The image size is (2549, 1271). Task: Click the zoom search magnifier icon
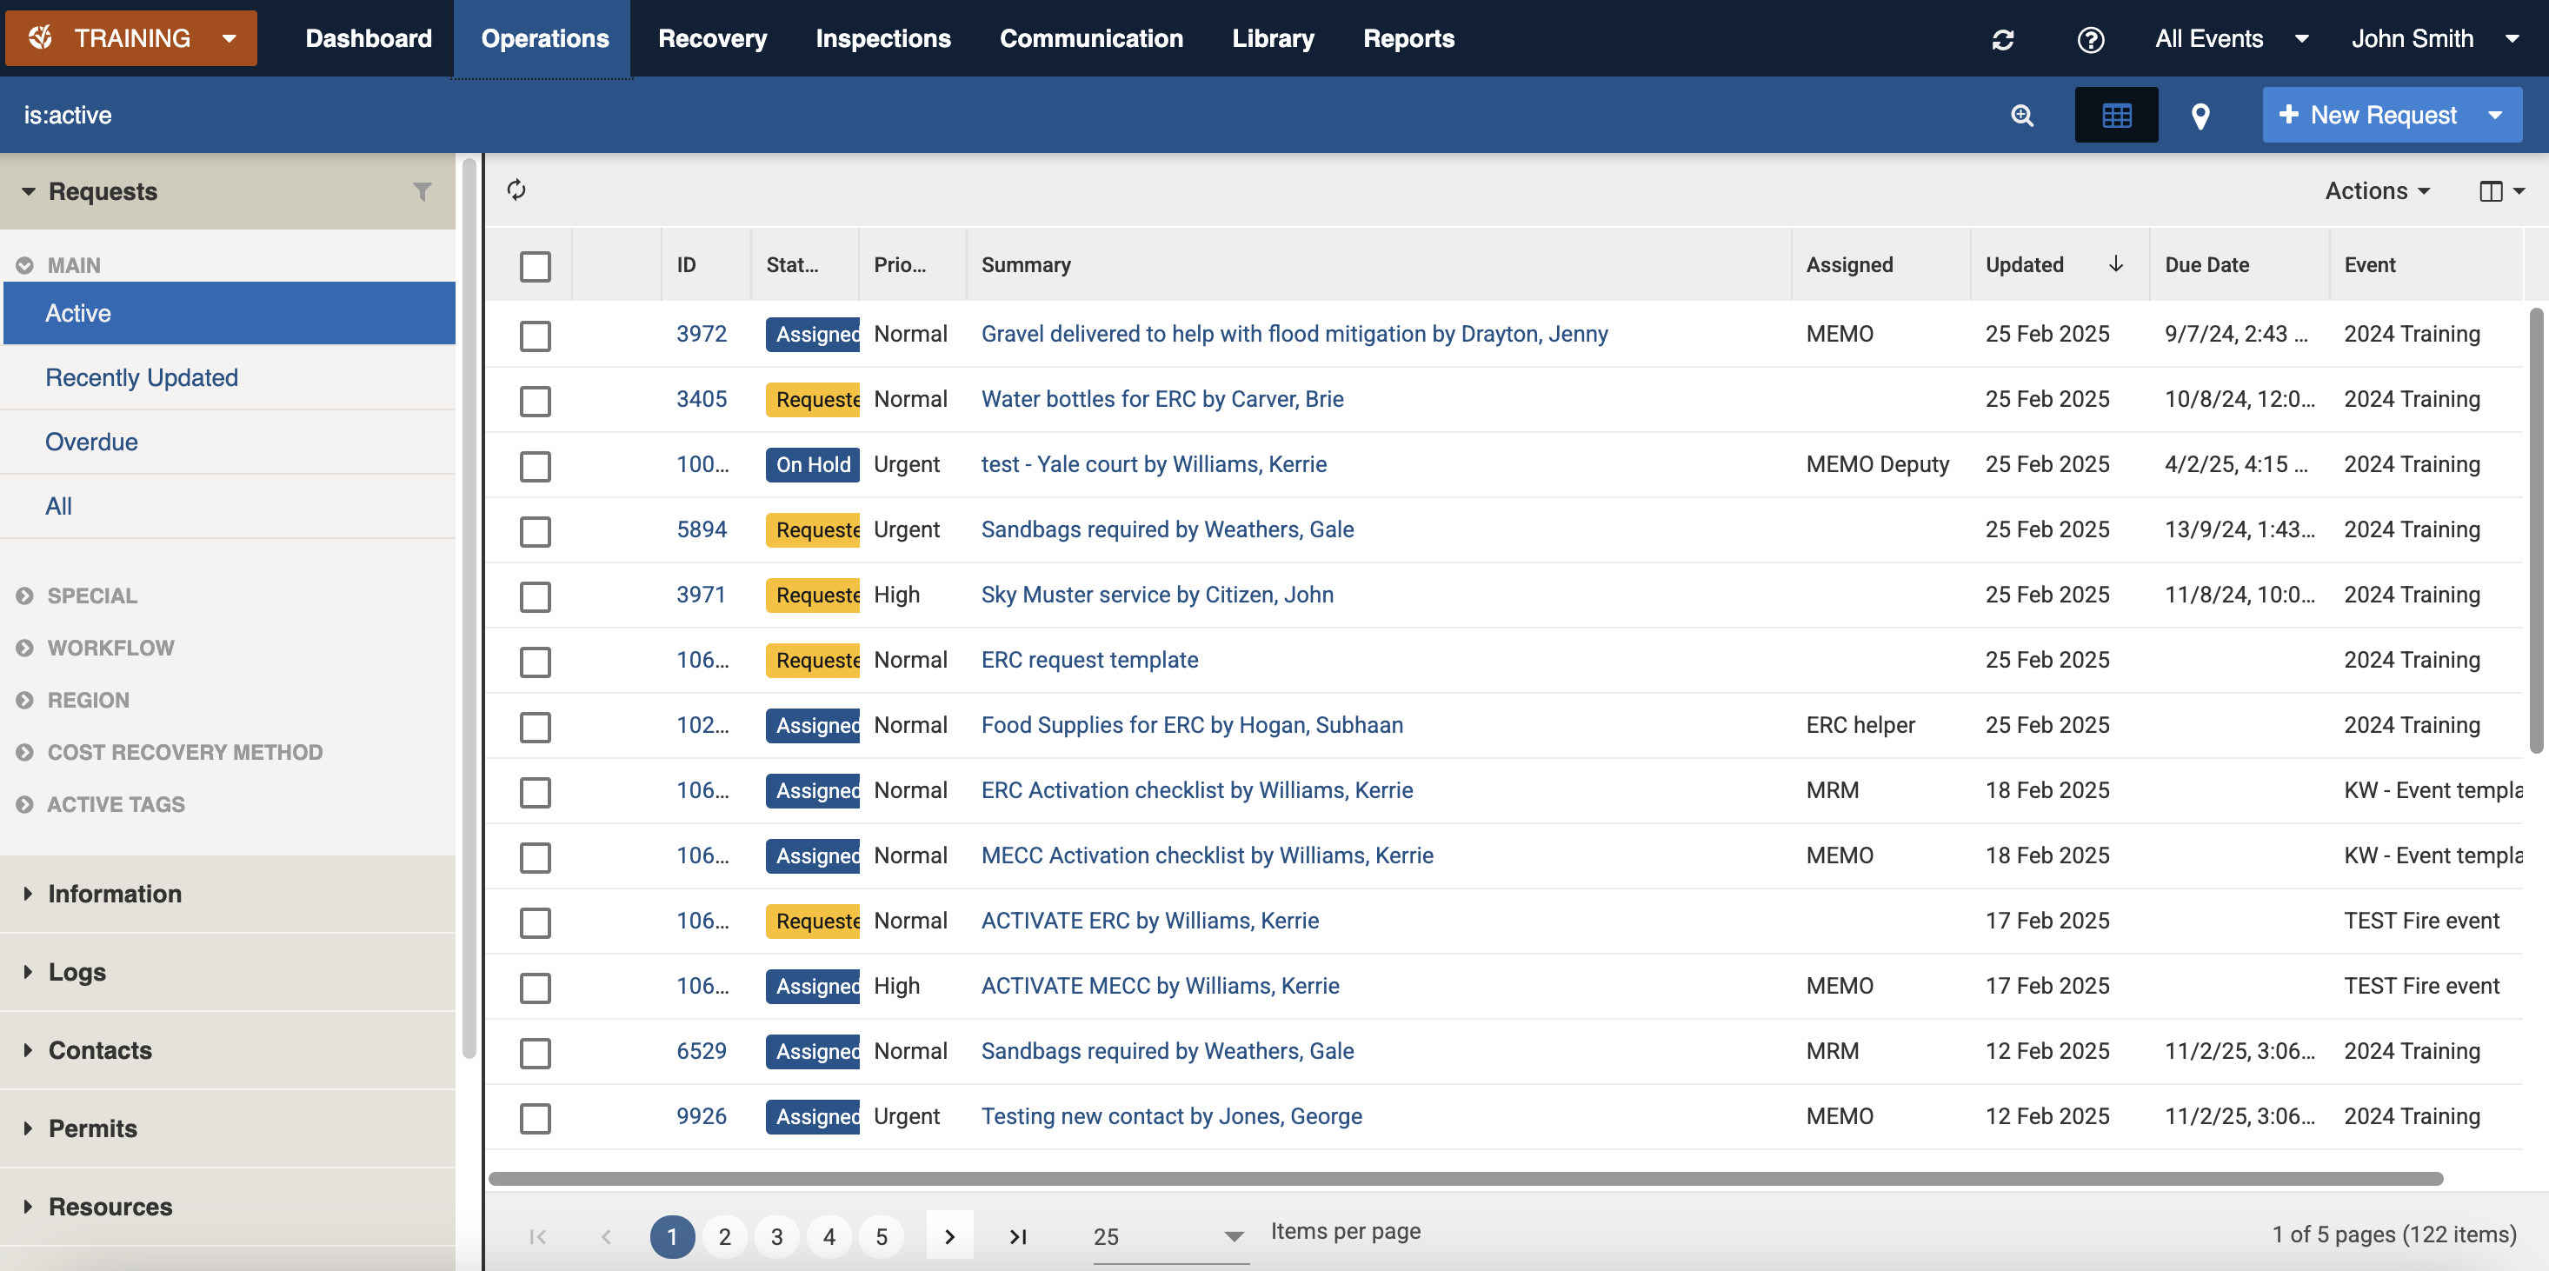coord(2021,116)
